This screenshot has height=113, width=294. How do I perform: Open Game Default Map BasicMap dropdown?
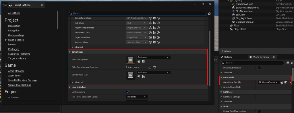(154, 72)
